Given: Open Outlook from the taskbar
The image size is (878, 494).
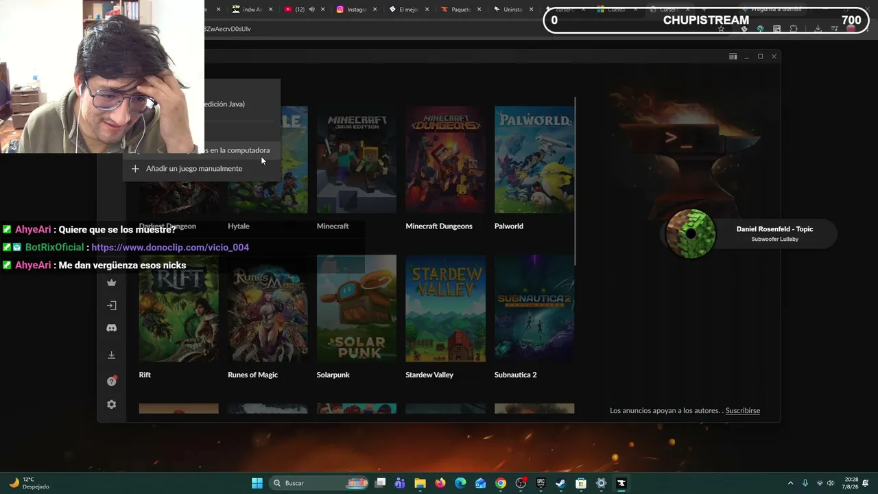Looking at the screenshot, I should click(480, 483).
